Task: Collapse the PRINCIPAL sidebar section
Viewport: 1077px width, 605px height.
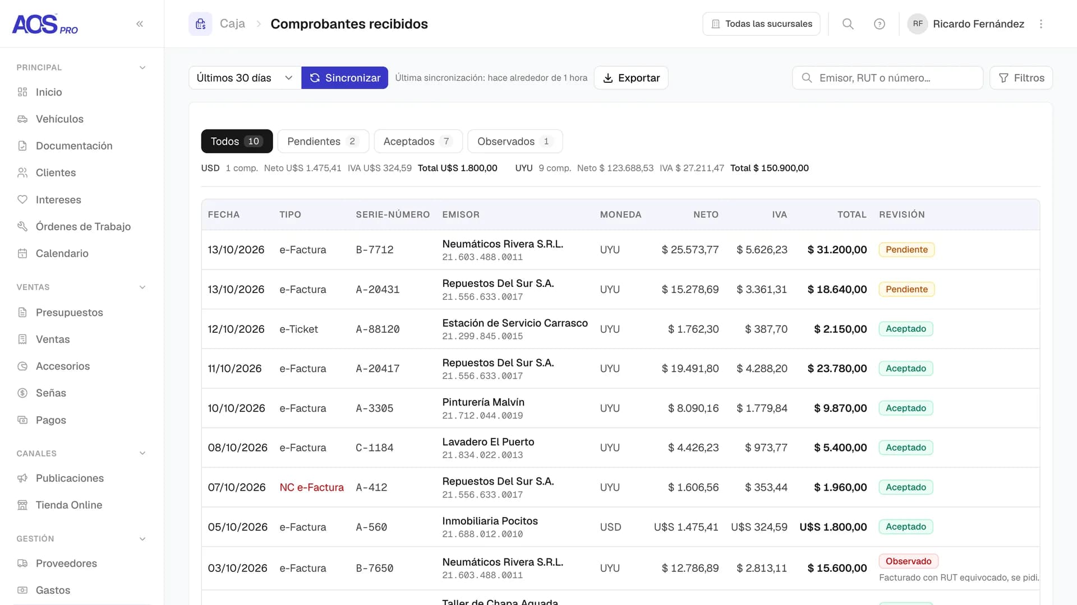Action: [x=142, y=67]
